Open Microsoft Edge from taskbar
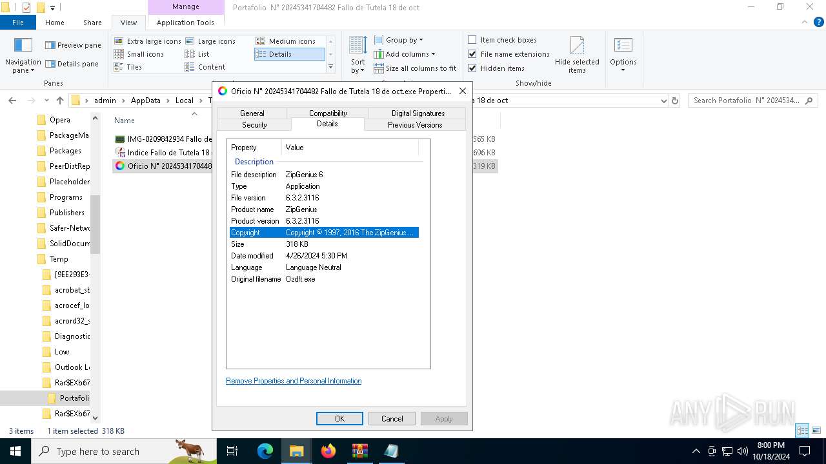Screen dimensions: 826x464 click(x=265, y=451)
